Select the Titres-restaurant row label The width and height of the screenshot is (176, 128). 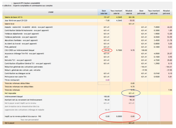[x=13, y=80]
